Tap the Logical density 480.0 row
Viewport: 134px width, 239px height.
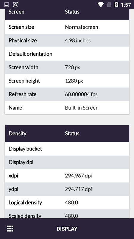[x=67, y=203]
